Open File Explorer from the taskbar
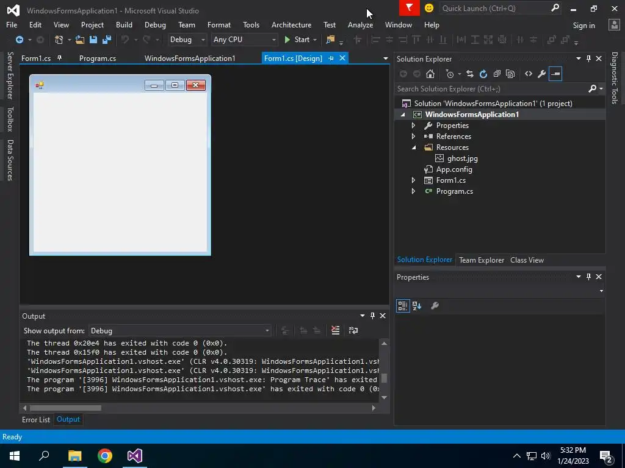This screenshot has height=468, width=625. click(x=74, y=456)
